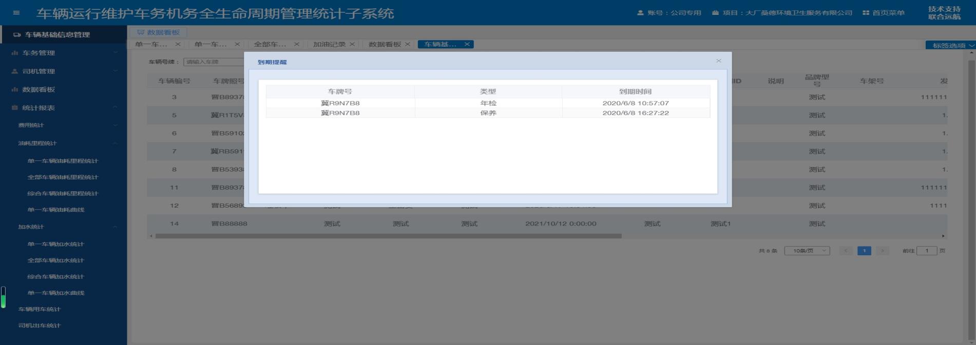Click the go-to page input field
The height and width of the screenshot is (345, 976).
click(x=927, y=251)
